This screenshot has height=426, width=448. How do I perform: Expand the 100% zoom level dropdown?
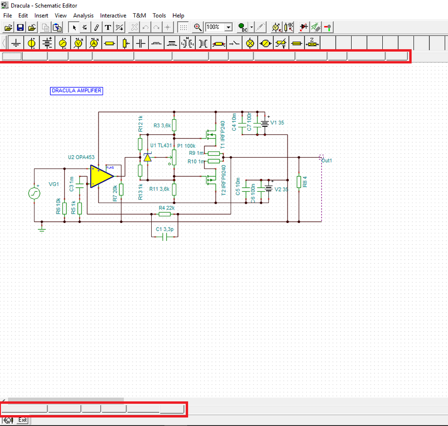pos(229,27)
